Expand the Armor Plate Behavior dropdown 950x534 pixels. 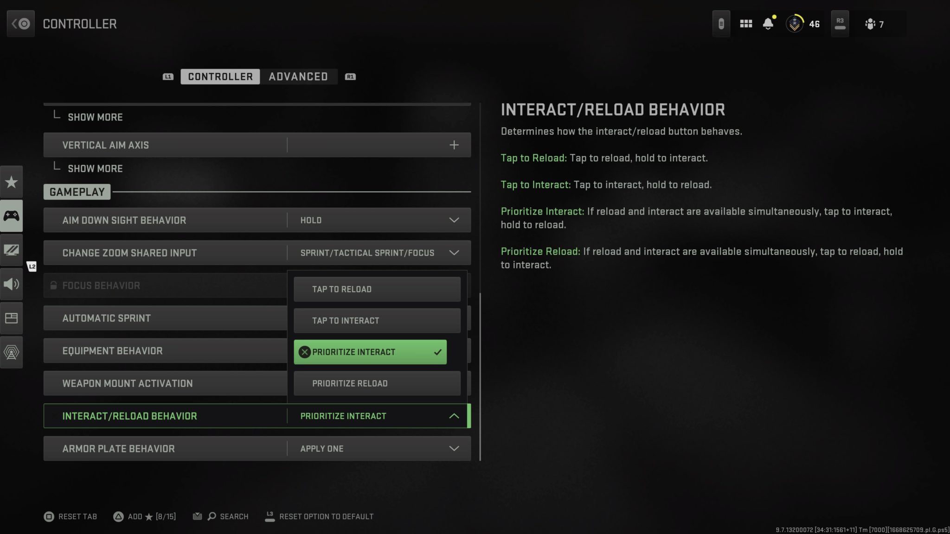tap(455, 449)
